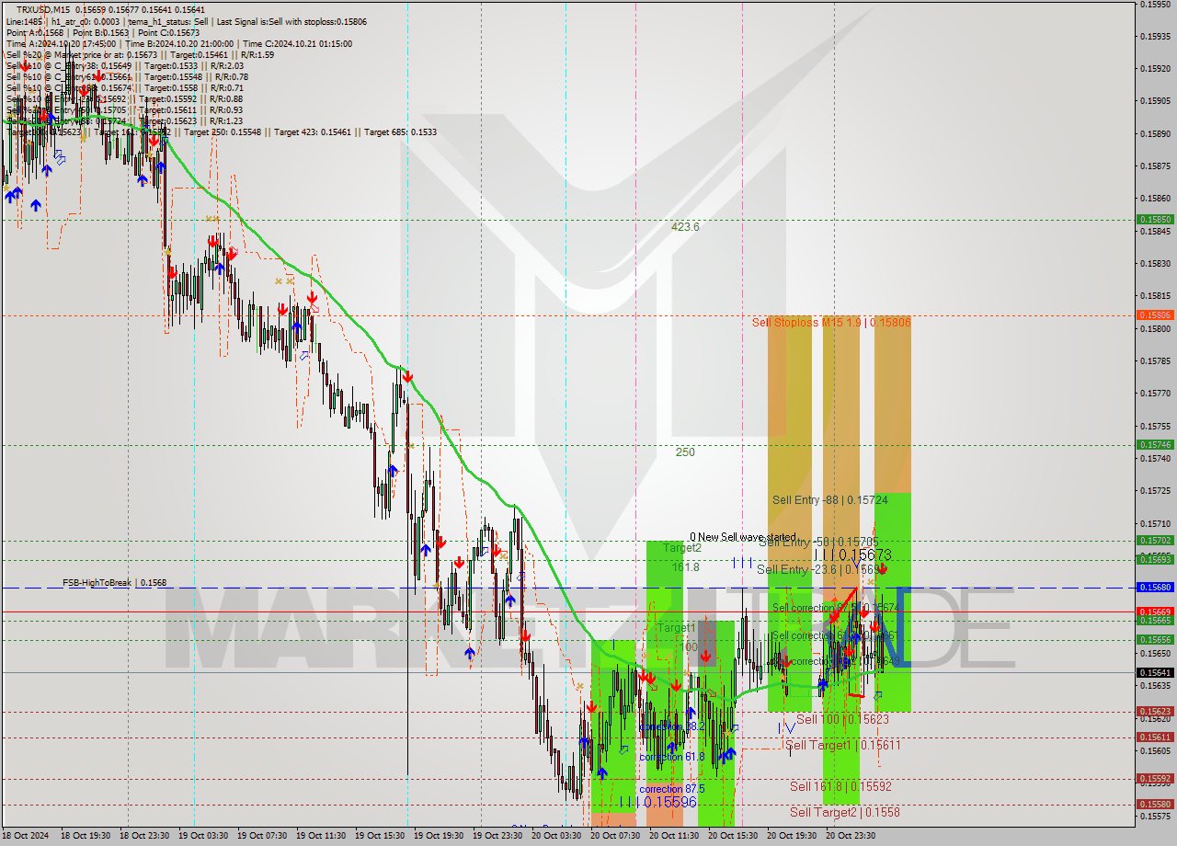Click the Target2 label on green zone
Screen dimensions: 1177x846
[x=682, y=548]
